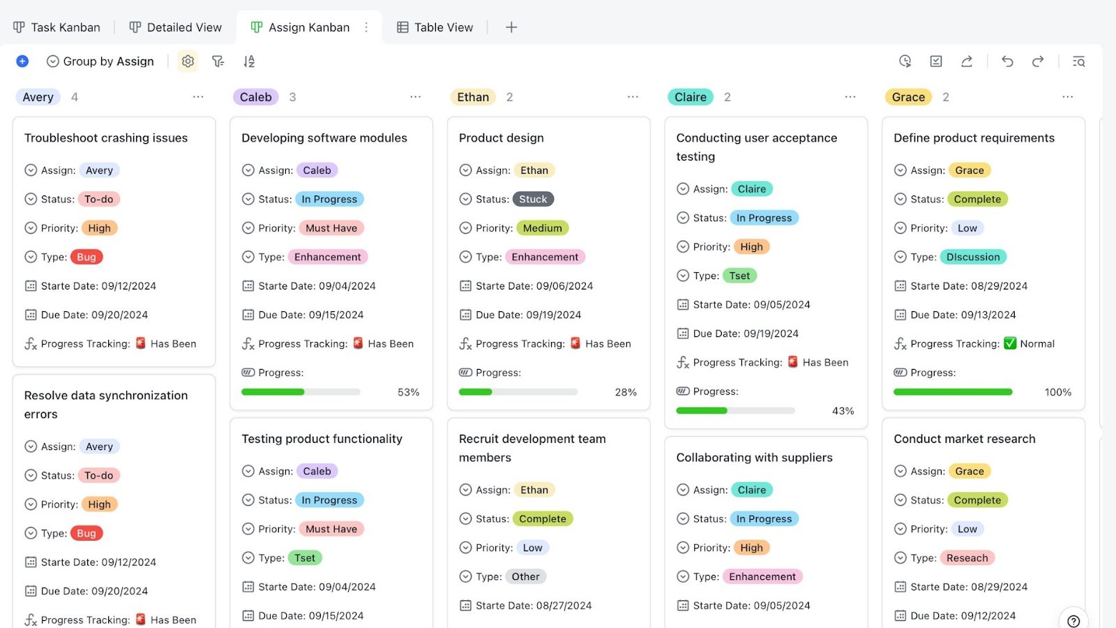Viewport: 1116px width, 628px height.
Task: Open the more-options menu for the Avery column
Action: tap(198, 96)
